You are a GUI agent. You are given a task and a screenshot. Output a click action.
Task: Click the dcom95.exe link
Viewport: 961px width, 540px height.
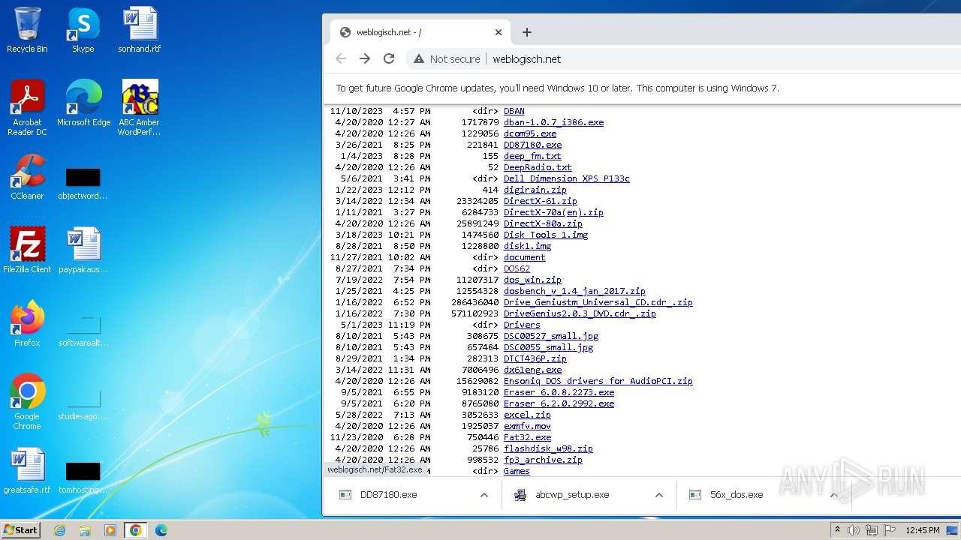tap(530, 133)
